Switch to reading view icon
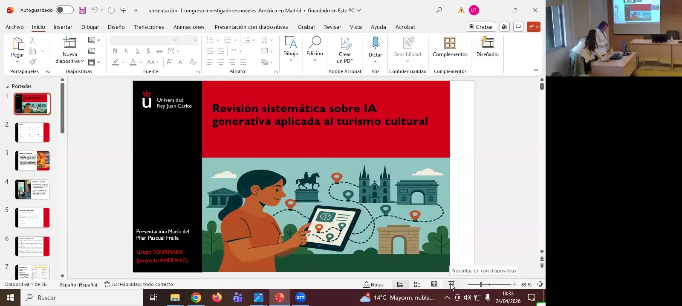 click(434, 284)
